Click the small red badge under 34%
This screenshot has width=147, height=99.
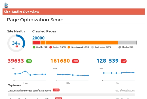tap(16, 46)
